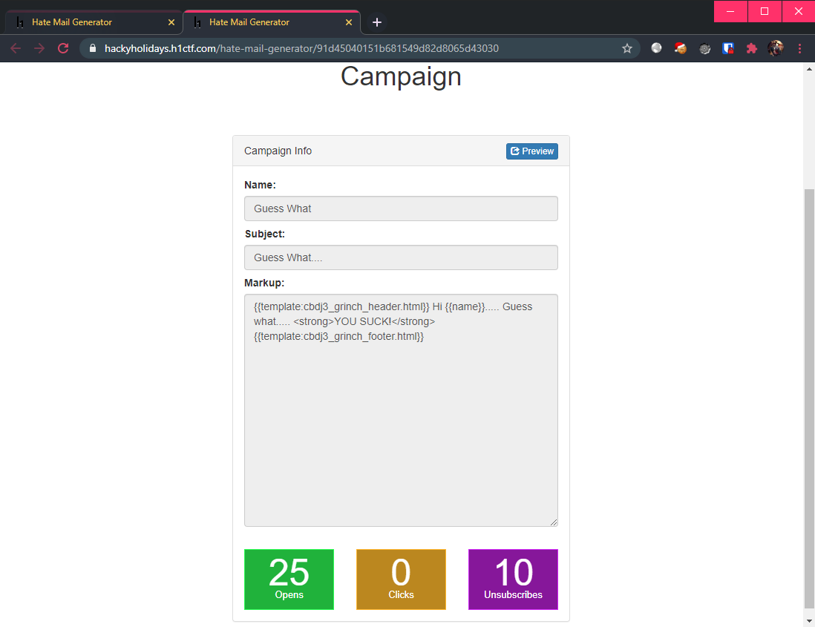Click the profile avatar icon
The image size is (815, 627).
pyautogui.click(x=776, y=48)
